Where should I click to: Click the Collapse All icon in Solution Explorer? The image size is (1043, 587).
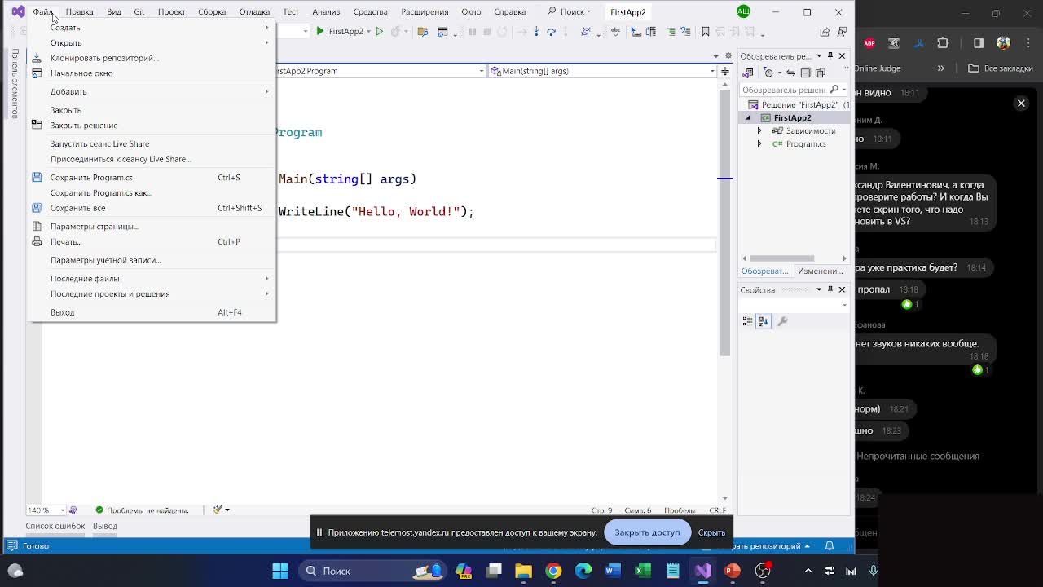coord(805,73)
